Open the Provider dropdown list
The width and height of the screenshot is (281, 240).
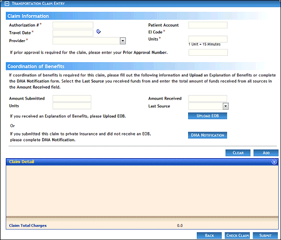click(123, 41)
